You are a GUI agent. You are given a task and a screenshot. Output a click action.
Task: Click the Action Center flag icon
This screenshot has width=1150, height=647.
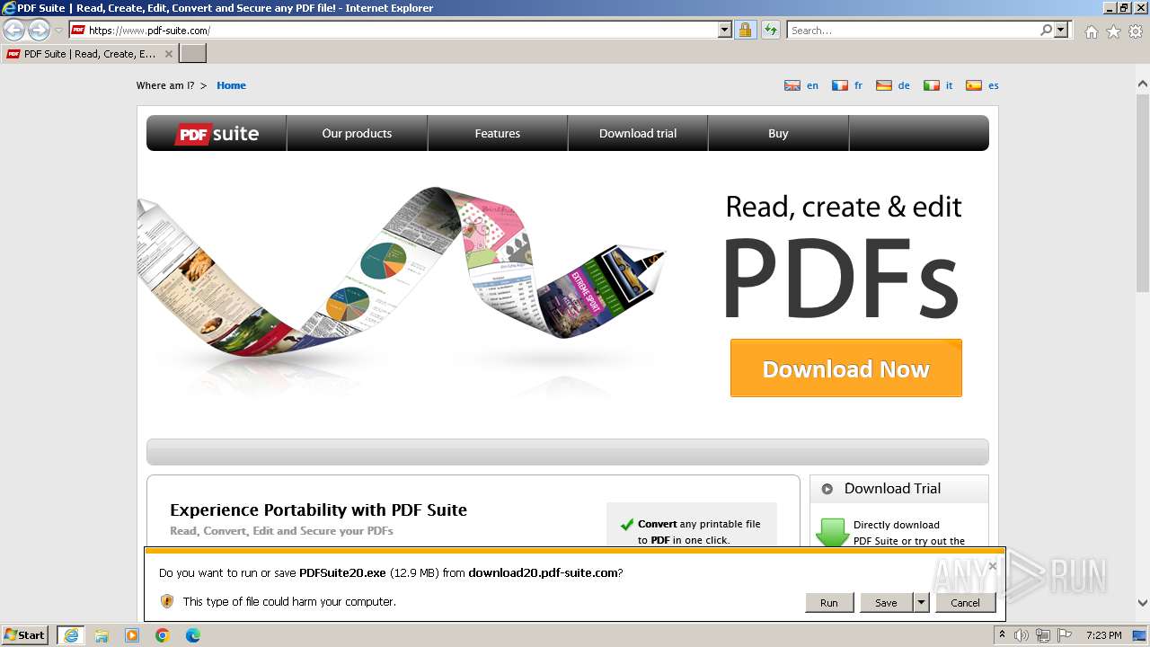1065,635
